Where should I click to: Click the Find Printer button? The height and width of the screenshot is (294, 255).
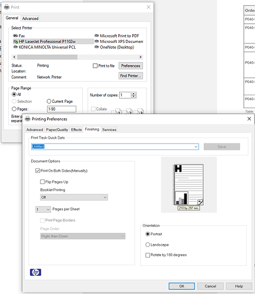coord(130,76)
